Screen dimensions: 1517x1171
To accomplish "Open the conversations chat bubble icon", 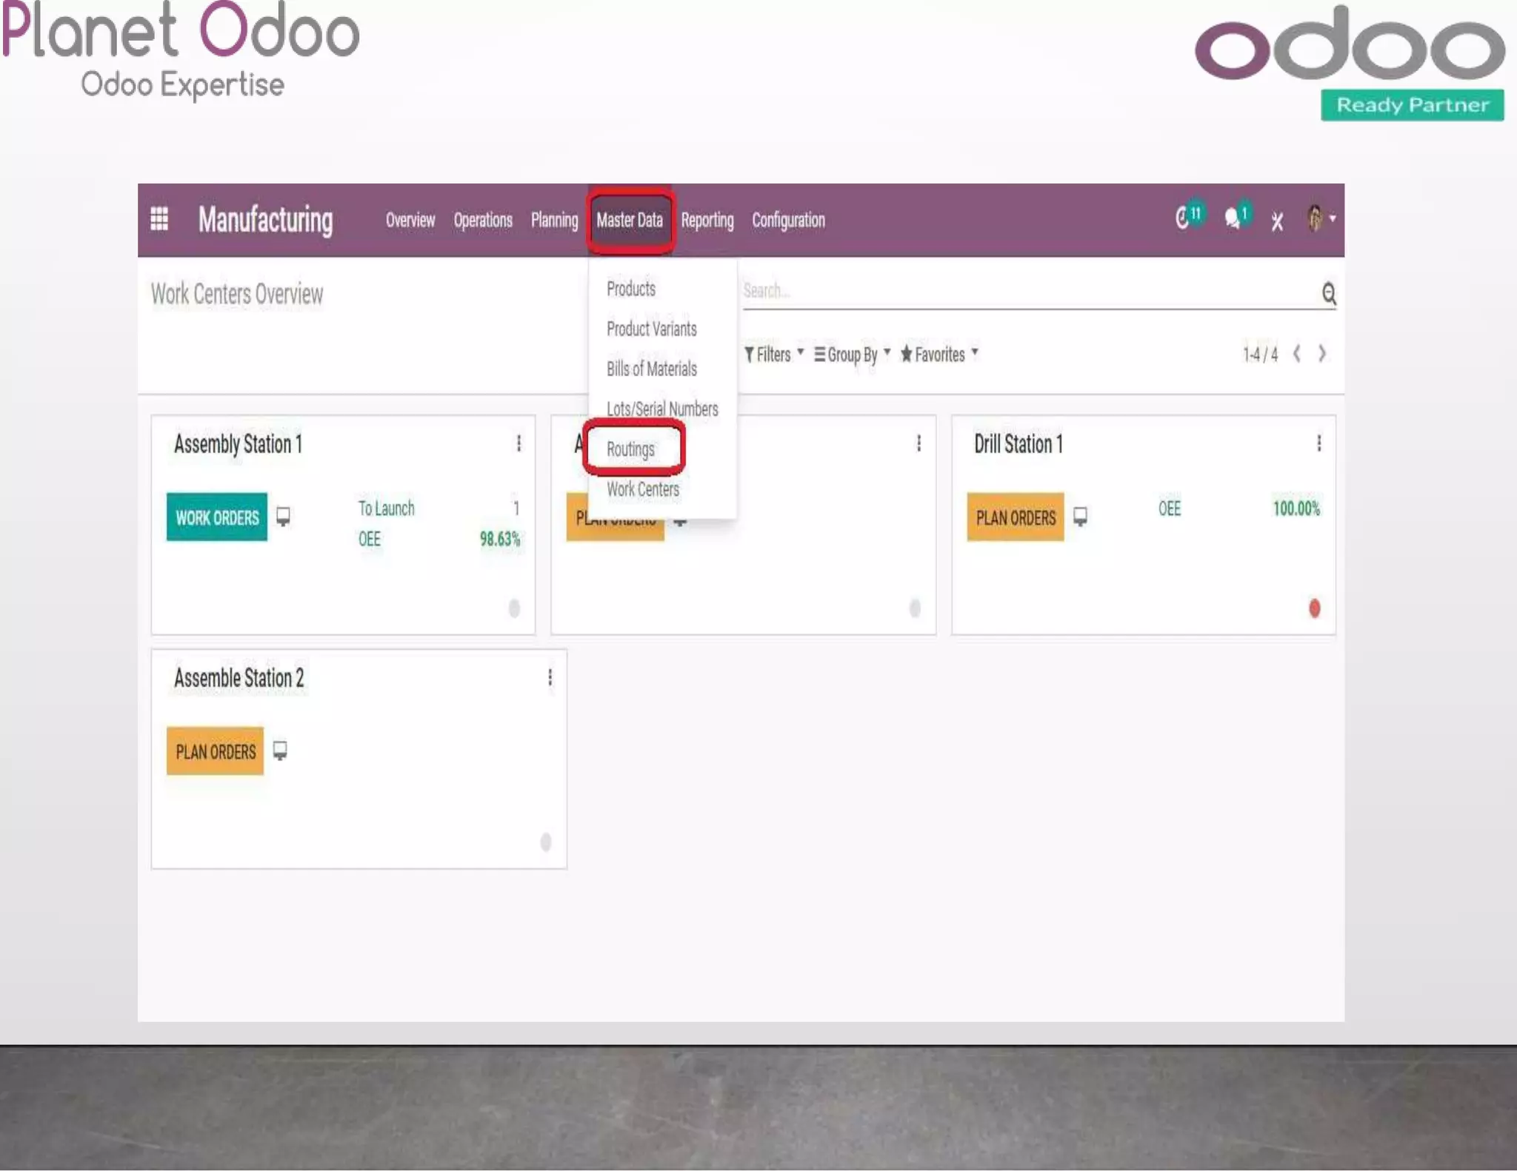I will click(x=1233, y=218).
